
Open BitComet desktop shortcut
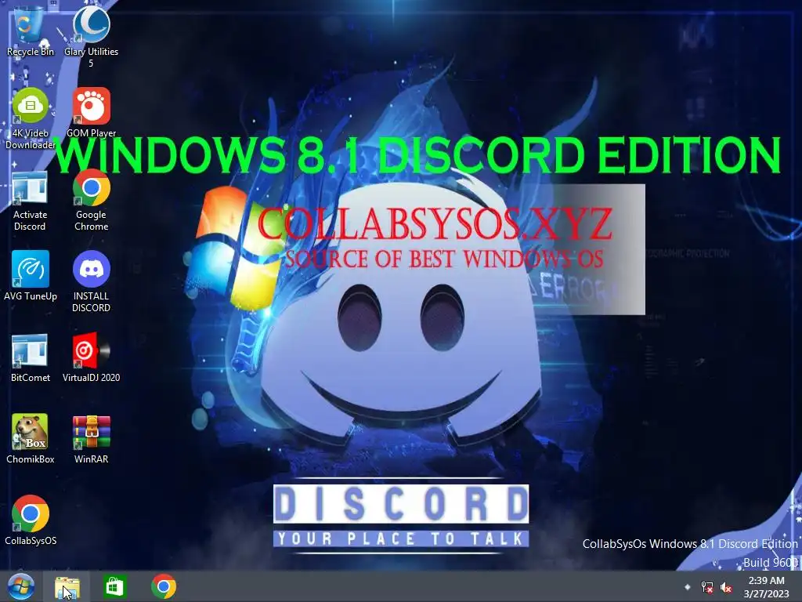(x=31, y=357)
